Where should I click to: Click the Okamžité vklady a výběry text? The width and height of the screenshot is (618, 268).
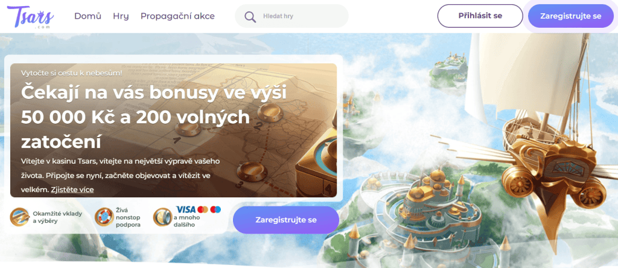(x=57, y=217)
